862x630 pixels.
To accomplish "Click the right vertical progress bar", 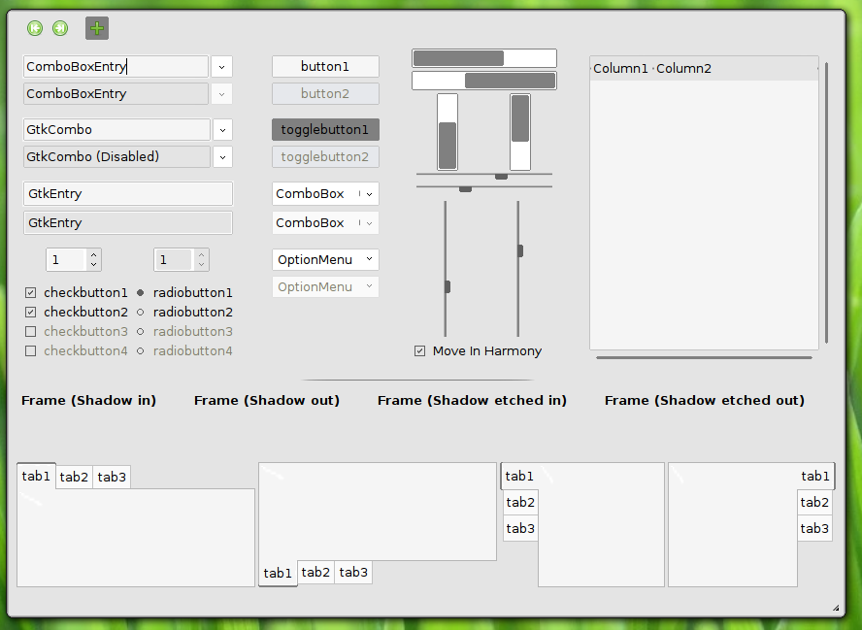I will [x=520, y=132].
